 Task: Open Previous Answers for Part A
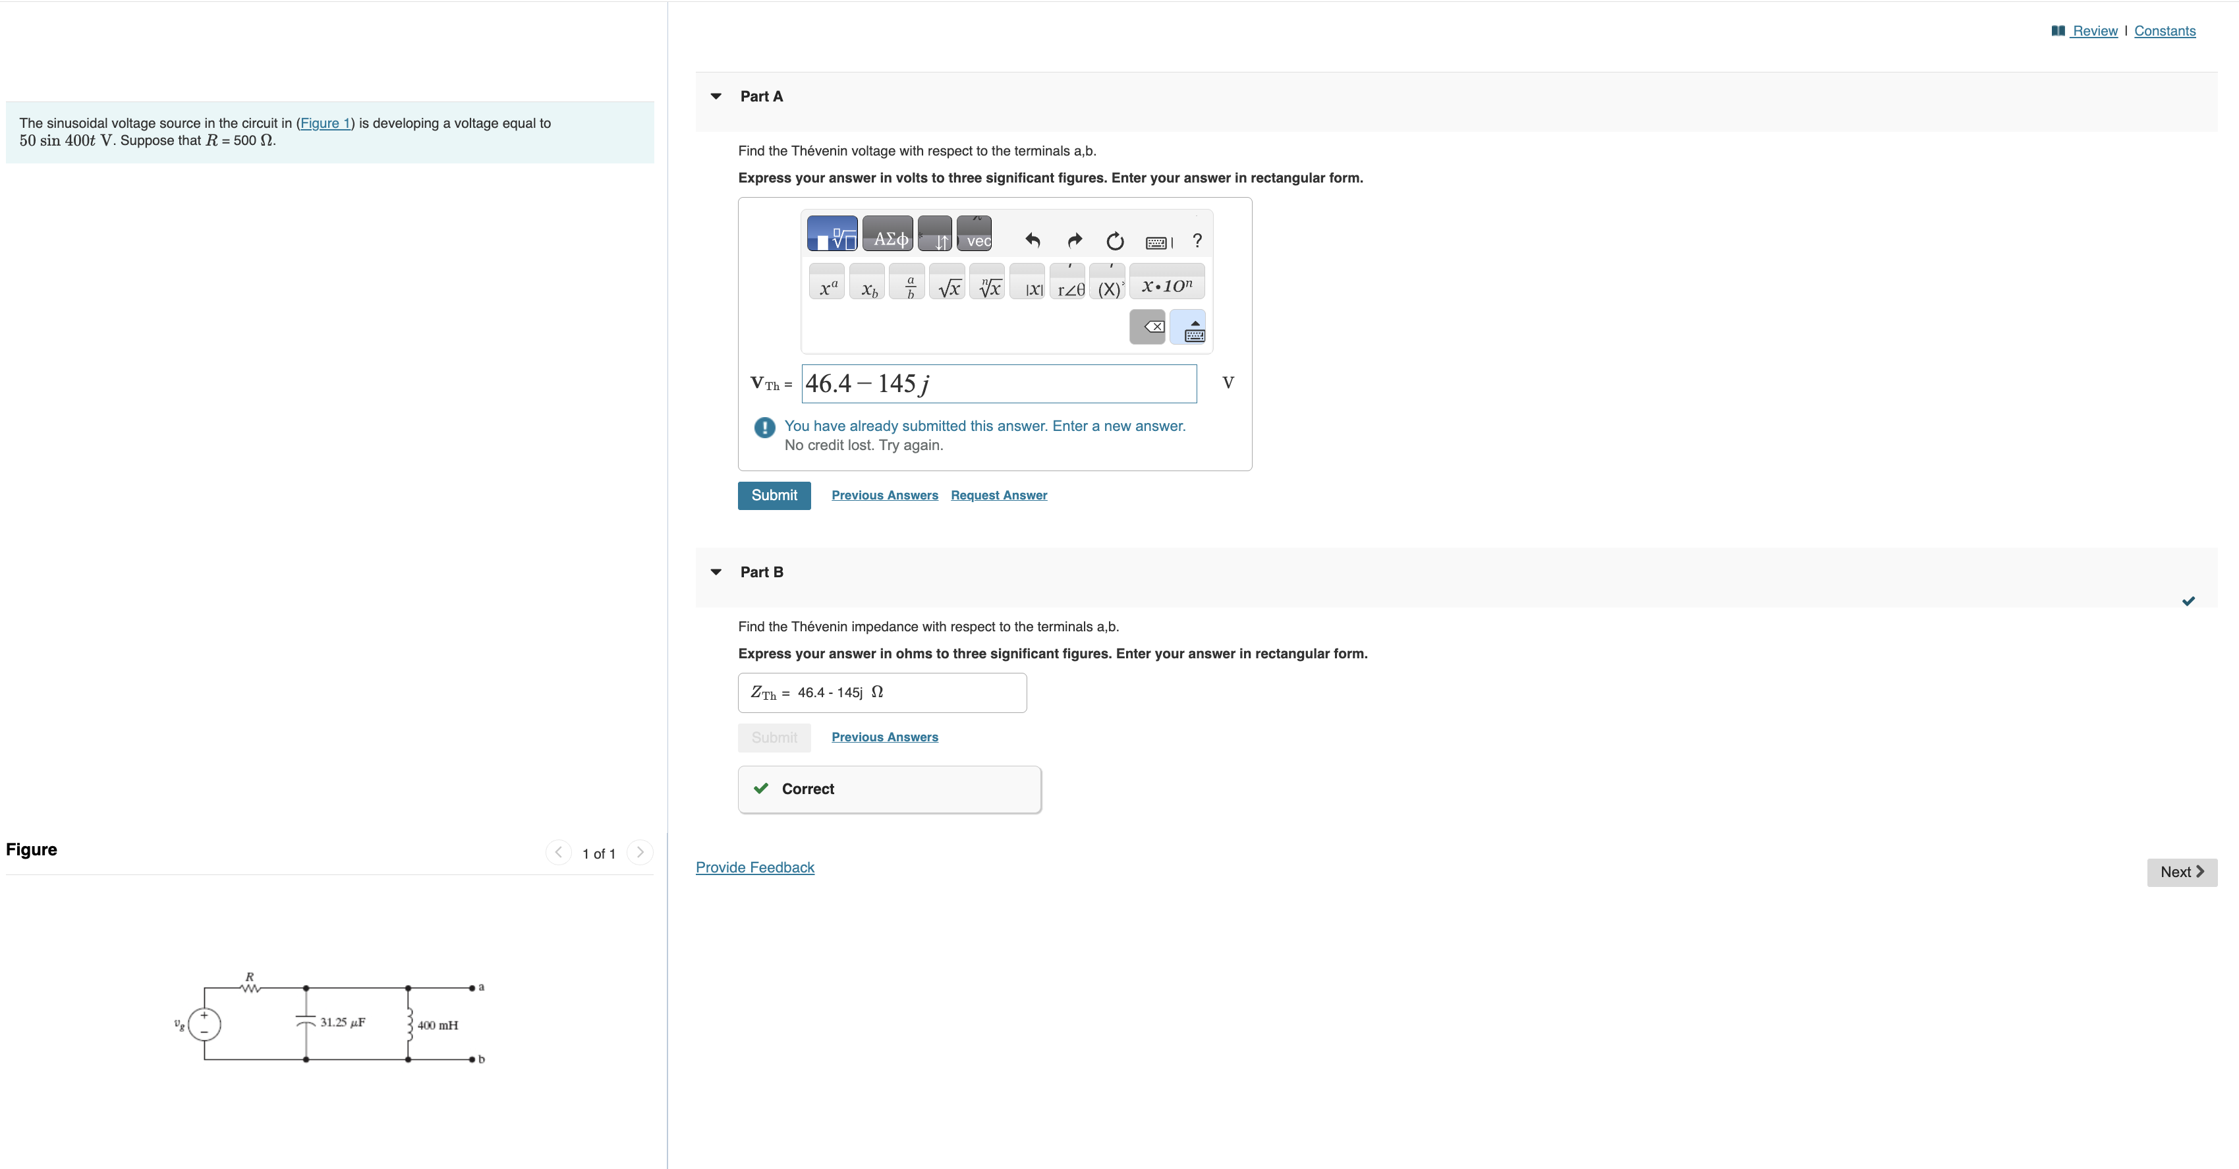tap(885, 496)
